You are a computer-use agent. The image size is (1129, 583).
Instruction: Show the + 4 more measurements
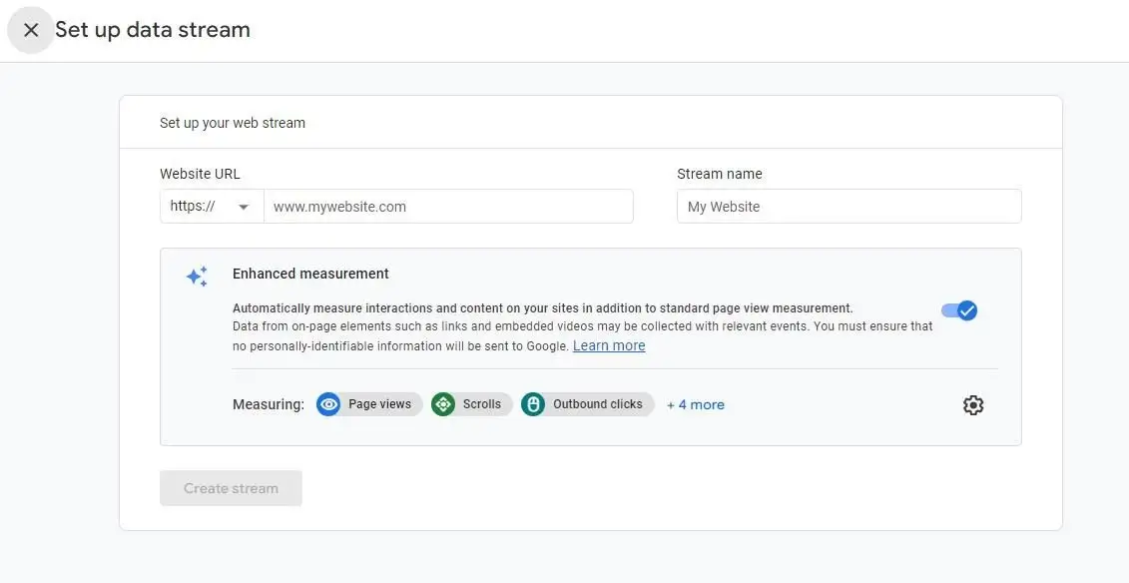[696, 404]
